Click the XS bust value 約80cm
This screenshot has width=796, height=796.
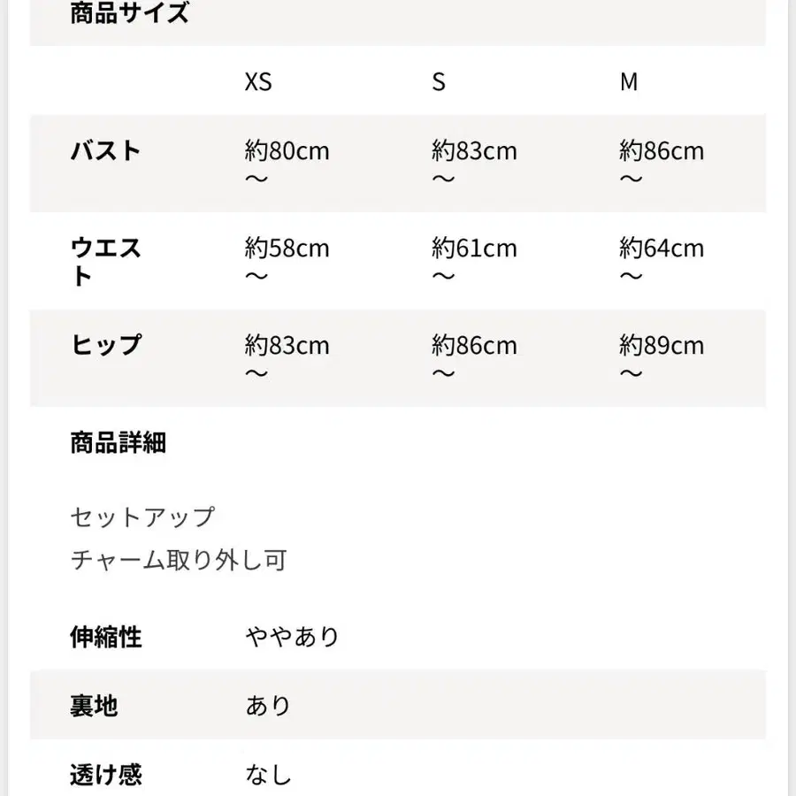click(x=287, y=151)
